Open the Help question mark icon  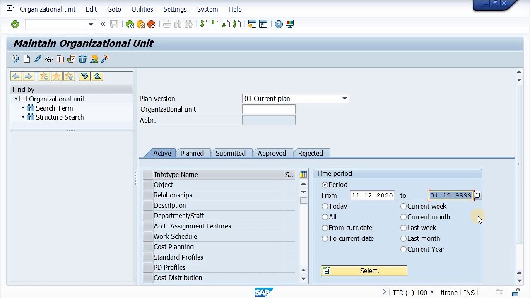click(x=279, y=24)
